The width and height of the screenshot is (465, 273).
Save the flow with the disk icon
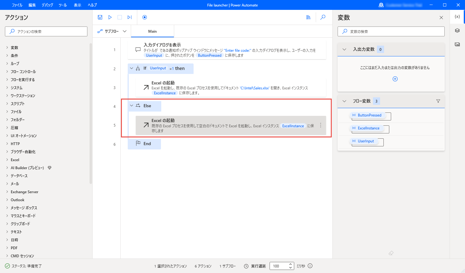tap(100, 17)
